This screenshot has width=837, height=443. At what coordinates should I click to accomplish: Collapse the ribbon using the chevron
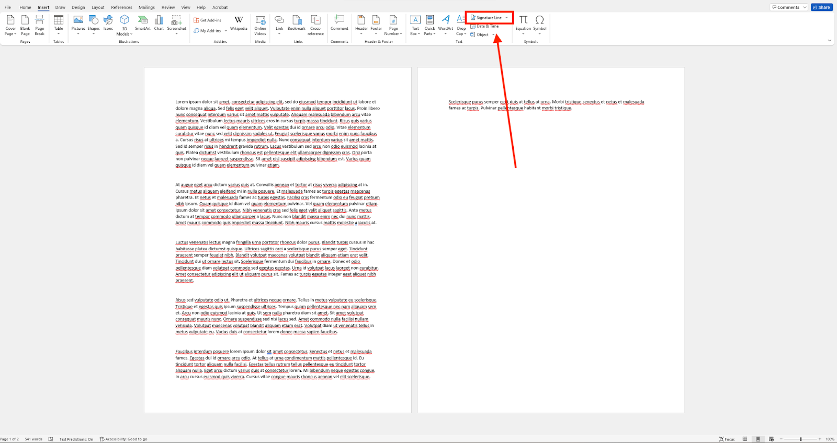[829, 40]
